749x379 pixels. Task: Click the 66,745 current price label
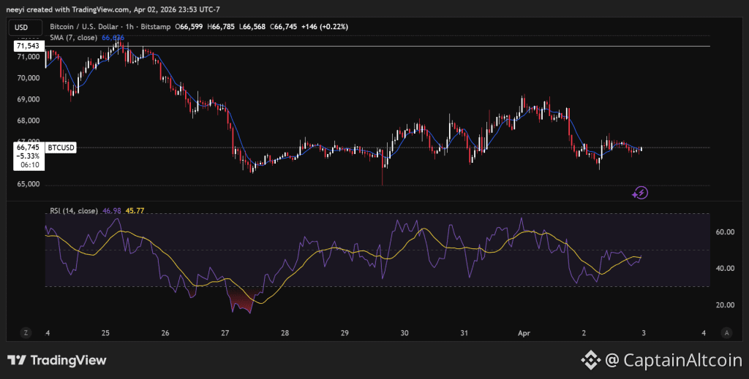27,147
